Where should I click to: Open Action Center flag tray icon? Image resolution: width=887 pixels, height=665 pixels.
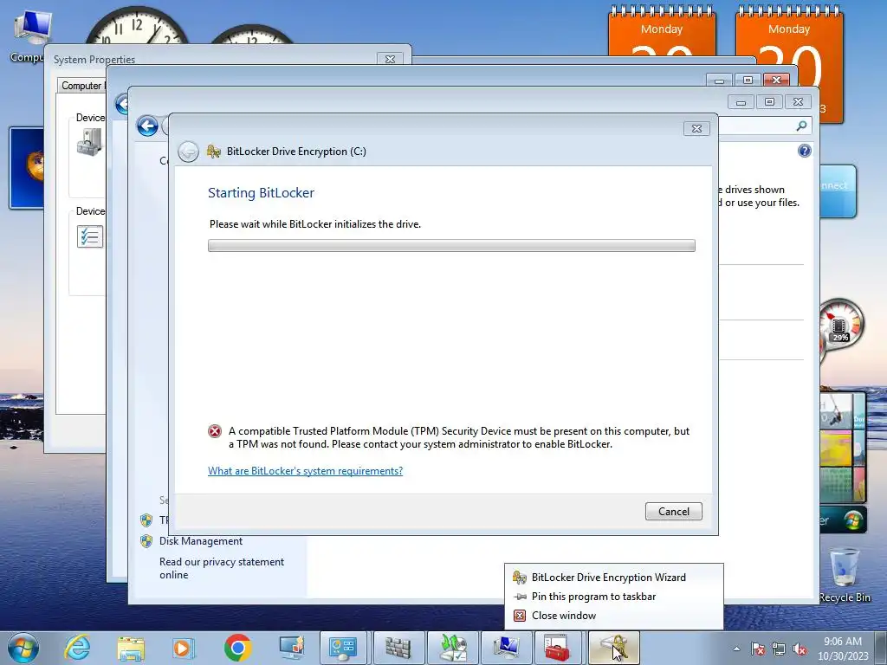tap(758, 649)
